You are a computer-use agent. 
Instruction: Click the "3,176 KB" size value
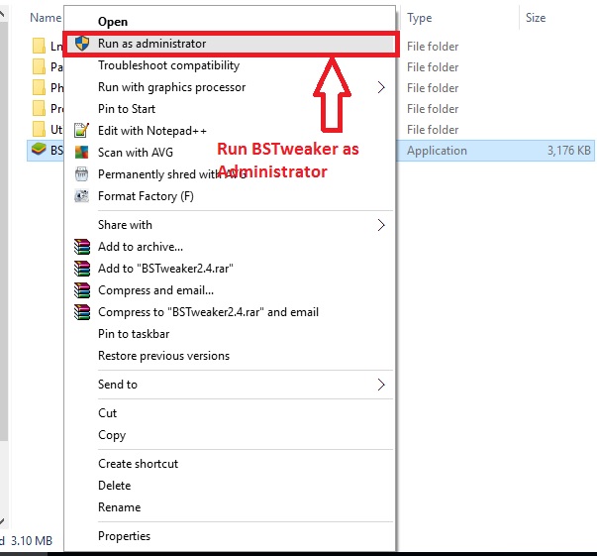click(569, 151)
